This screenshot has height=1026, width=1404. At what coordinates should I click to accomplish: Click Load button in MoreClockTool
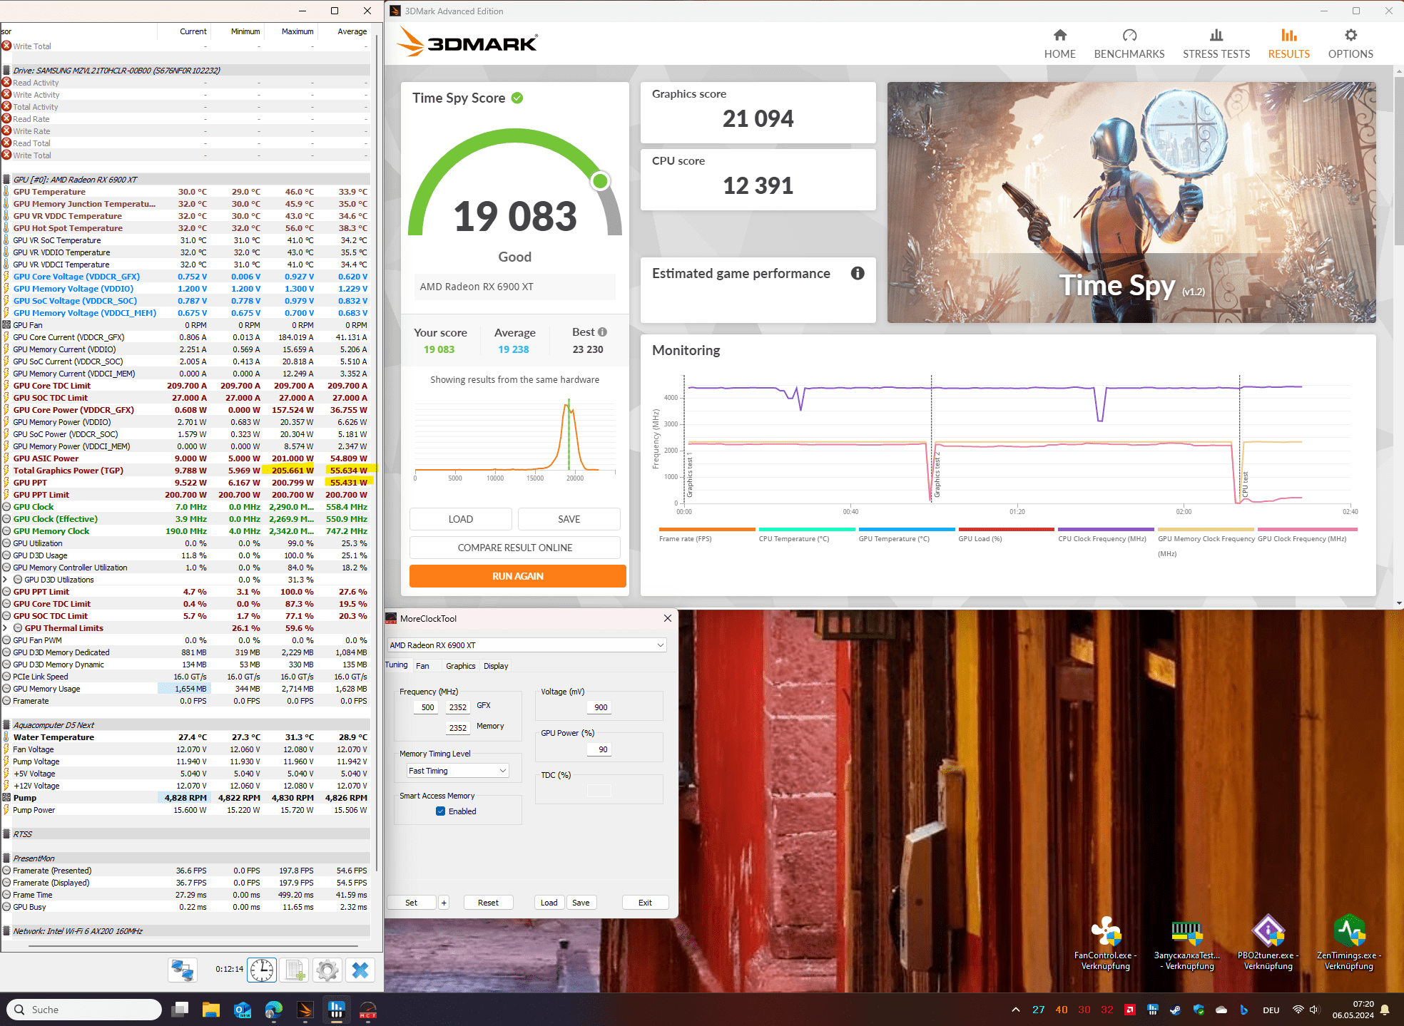(549, 903)
